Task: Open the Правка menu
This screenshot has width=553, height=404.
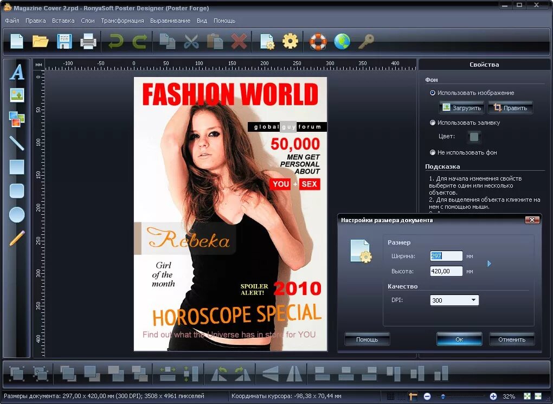Action: pos(36,21)
